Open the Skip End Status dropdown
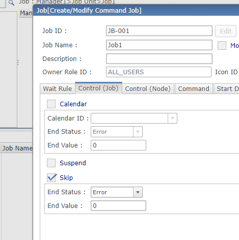The height and width of the screenshot is (240, 239). click(x=117, y=192)
